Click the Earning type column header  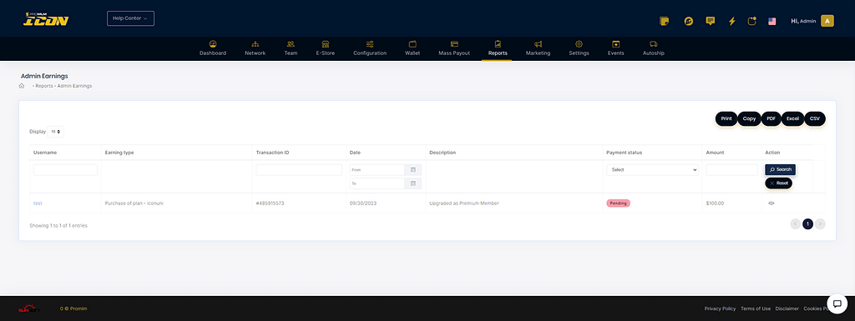[x=119, y=153]
